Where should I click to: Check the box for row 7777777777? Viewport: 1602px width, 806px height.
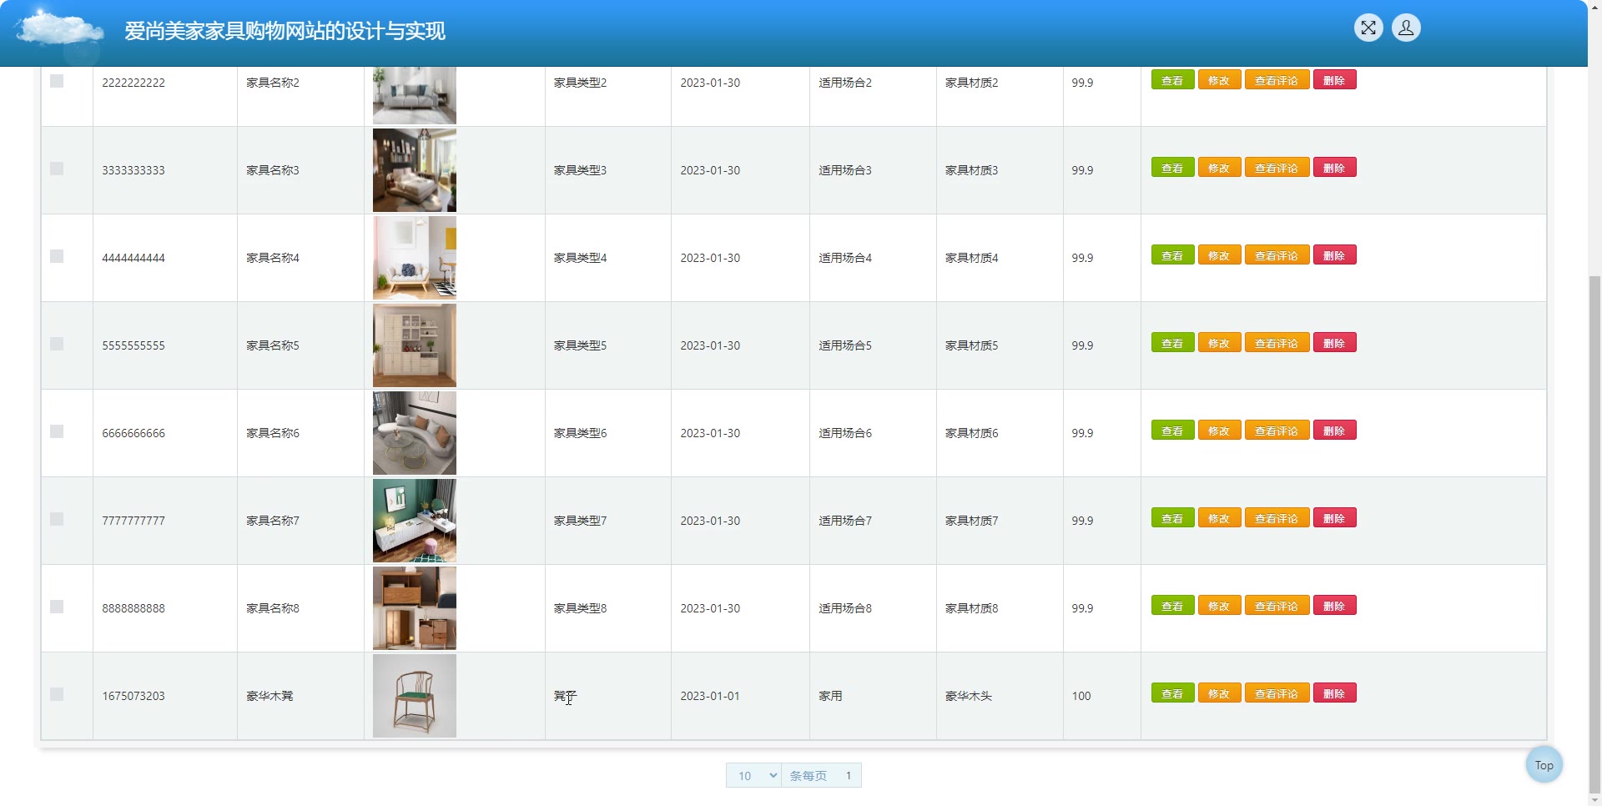pyautogui.click(x=57, y=519)
